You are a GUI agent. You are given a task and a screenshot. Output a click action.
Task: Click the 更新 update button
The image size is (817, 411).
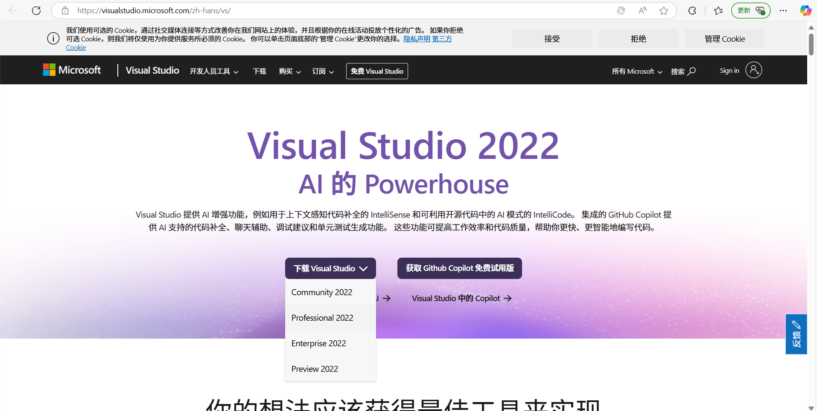[750, 11]
